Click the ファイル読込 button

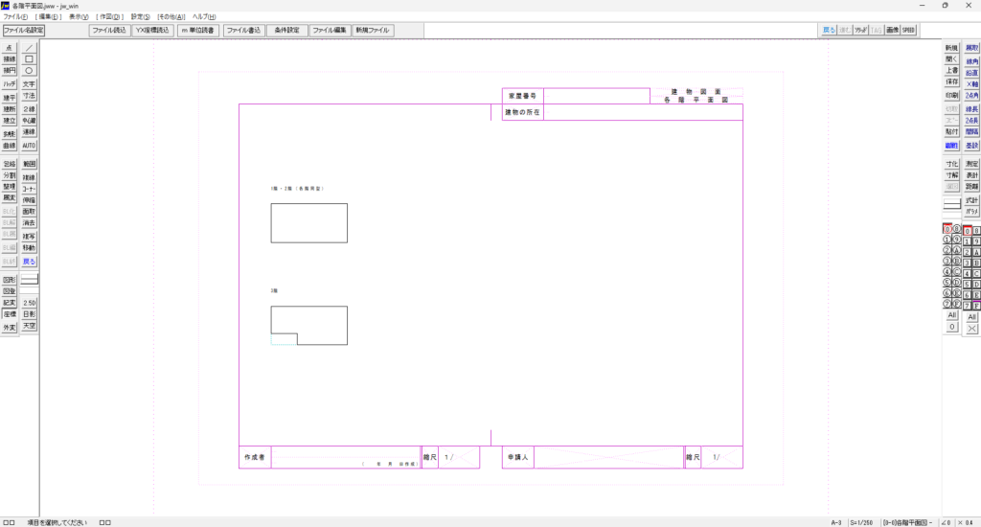point(109,30)
